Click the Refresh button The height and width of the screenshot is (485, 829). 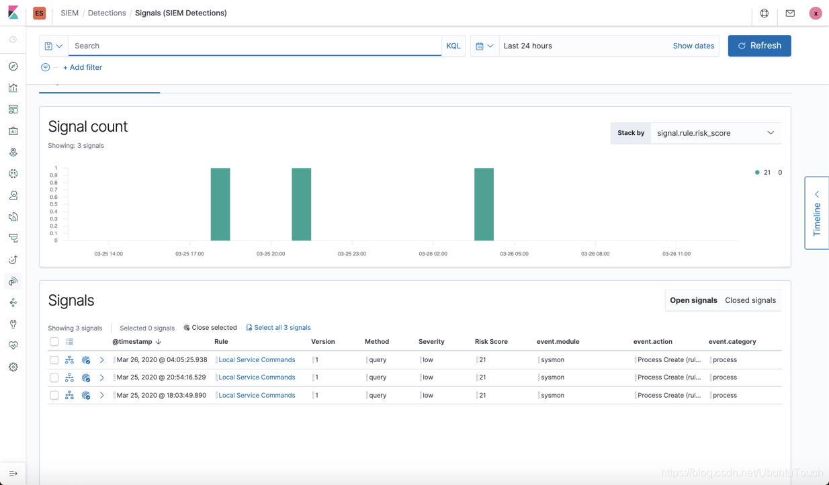759,46
